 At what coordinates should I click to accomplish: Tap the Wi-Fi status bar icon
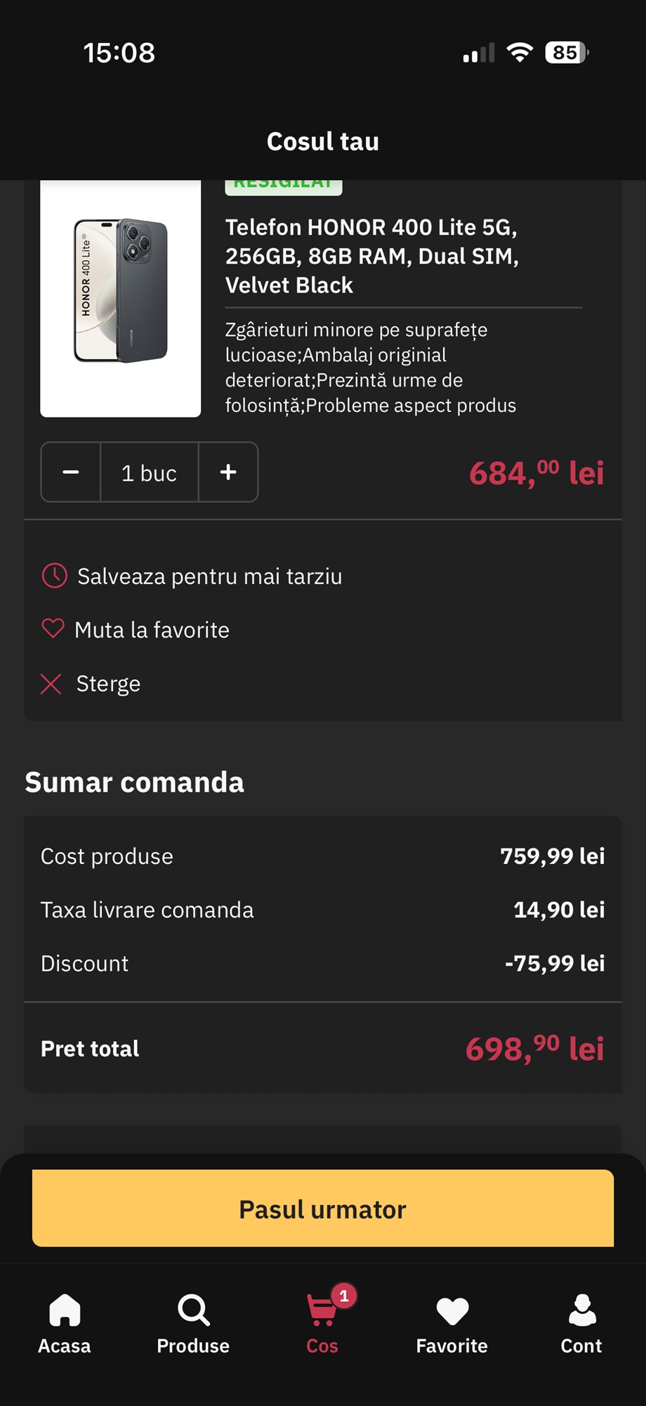pos(520,53)
